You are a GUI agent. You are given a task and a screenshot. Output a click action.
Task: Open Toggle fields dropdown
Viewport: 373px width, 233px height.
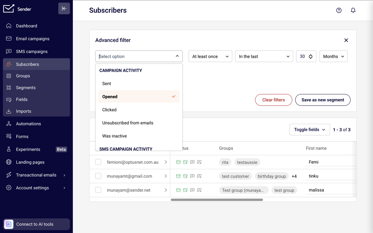(x=310, y=130)
